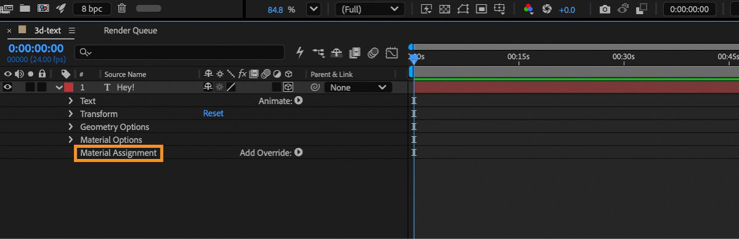Select the Material Assignment property
Viewport: 739px width, 239px height.
[x=118, y=153]
